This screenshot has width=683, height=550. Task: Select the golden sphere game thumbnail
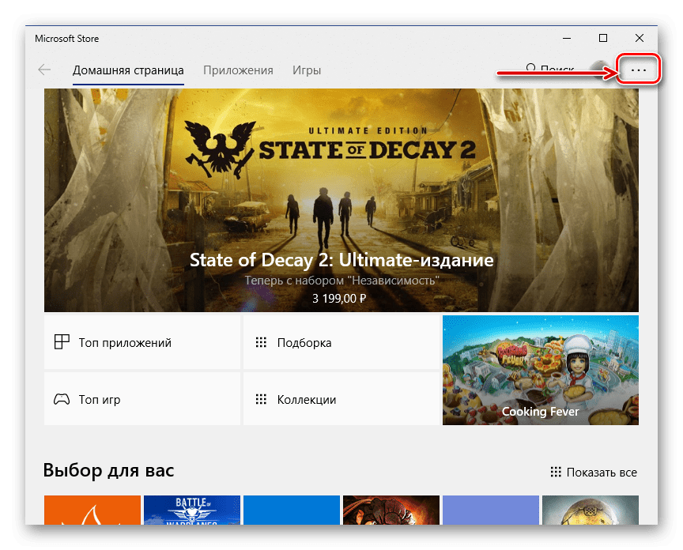pos(590,510)
